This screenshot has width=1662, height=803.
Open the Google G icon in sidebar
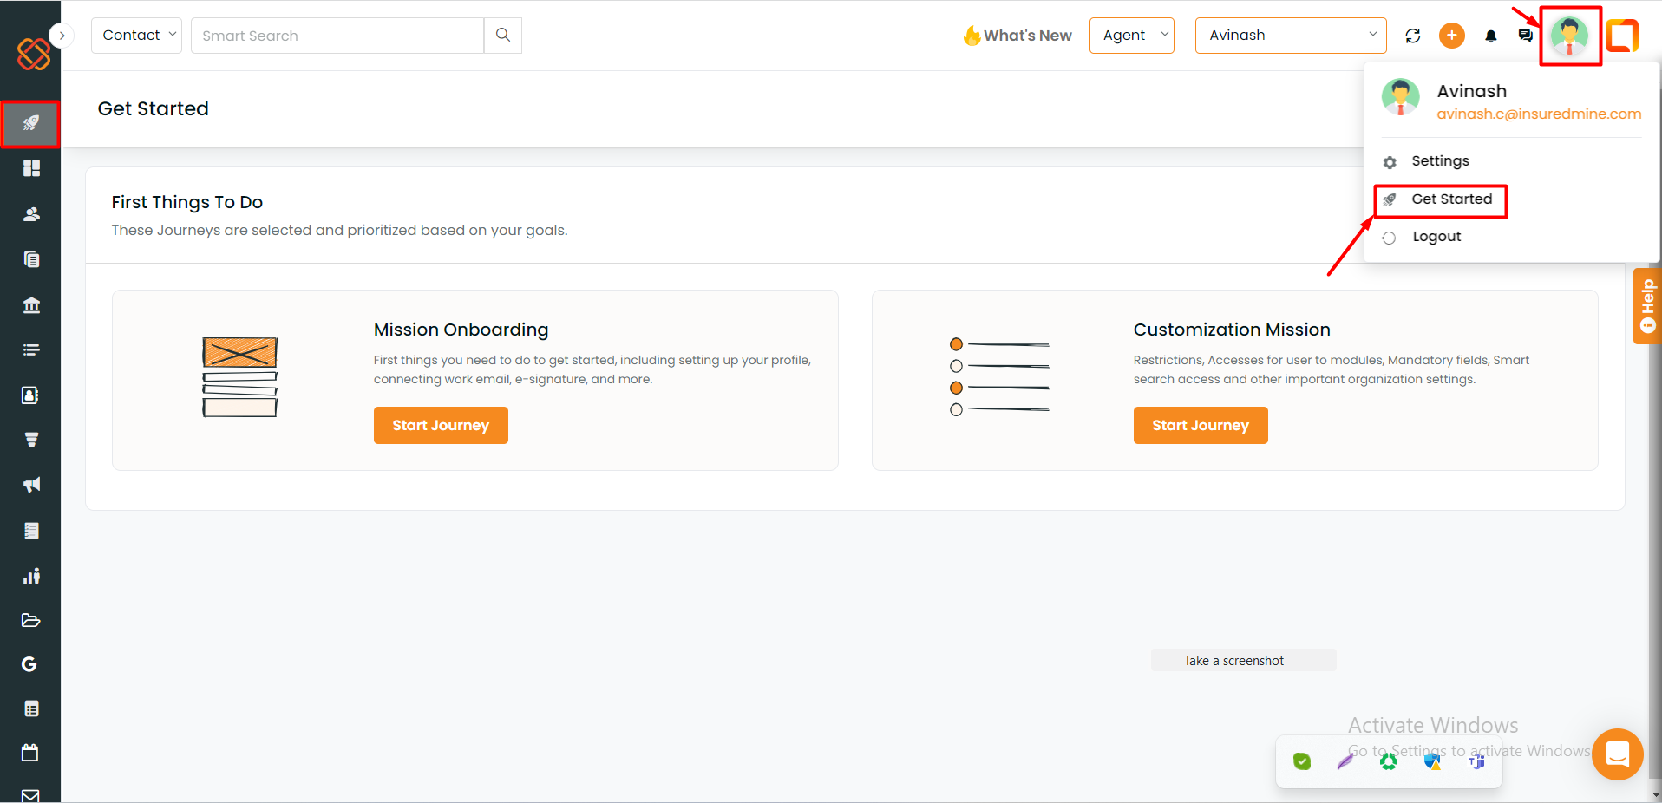(29, 664)
